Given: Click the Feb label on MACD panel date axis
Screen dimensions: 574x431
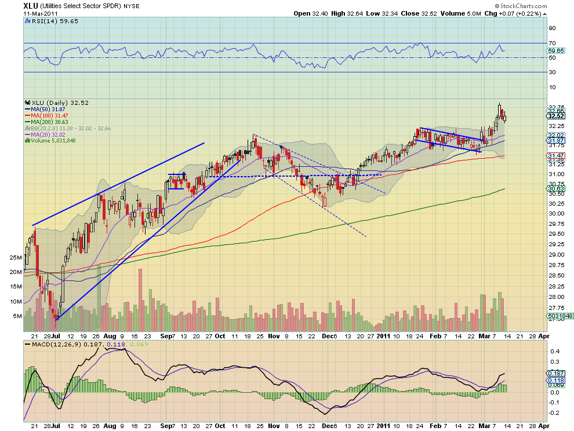Looking at the screenshot, I should coord(435,426).
